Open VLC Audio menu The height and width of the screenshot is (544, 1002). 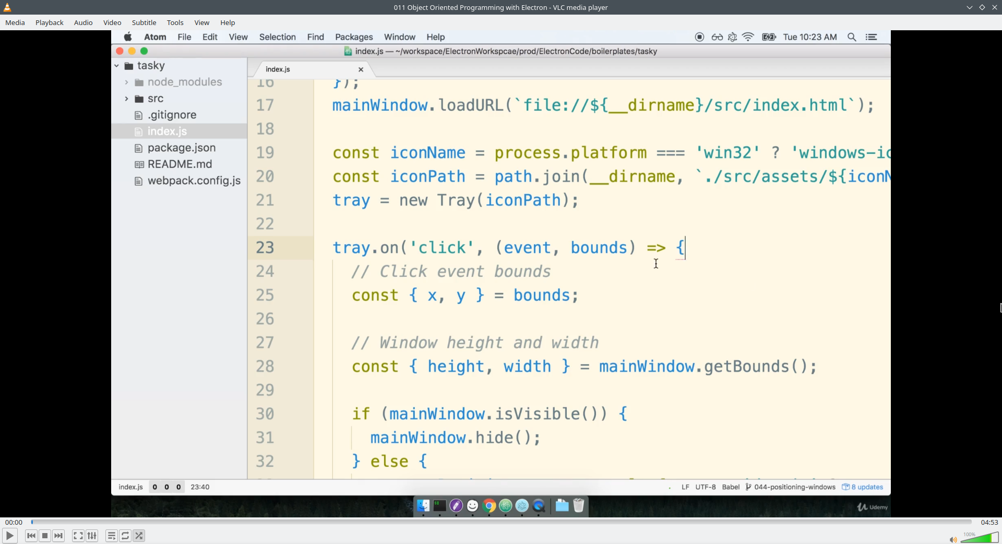click(83, 22)
